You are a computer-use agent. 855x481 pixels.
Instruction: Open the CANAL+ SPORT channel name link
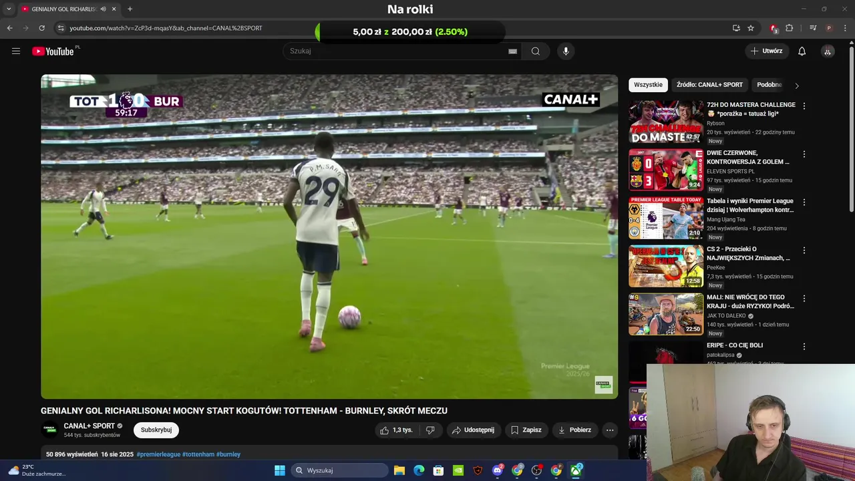tap(90, 426)
